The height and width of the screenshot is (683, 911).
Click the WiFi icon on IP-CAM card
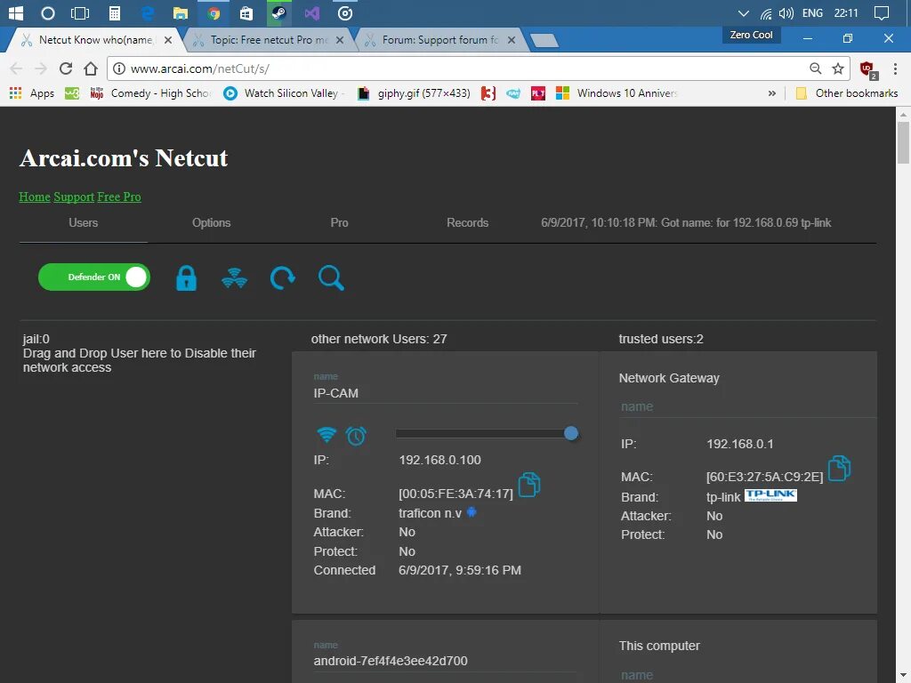(x=327, y=435)
